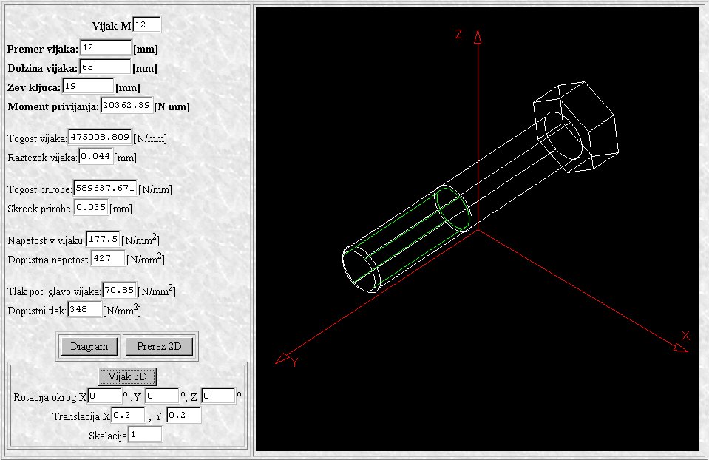Click the 'Raztezek vijaka:' label
Image resolution: width=709 pixels, height=460 pixels.
pos(42,158)
